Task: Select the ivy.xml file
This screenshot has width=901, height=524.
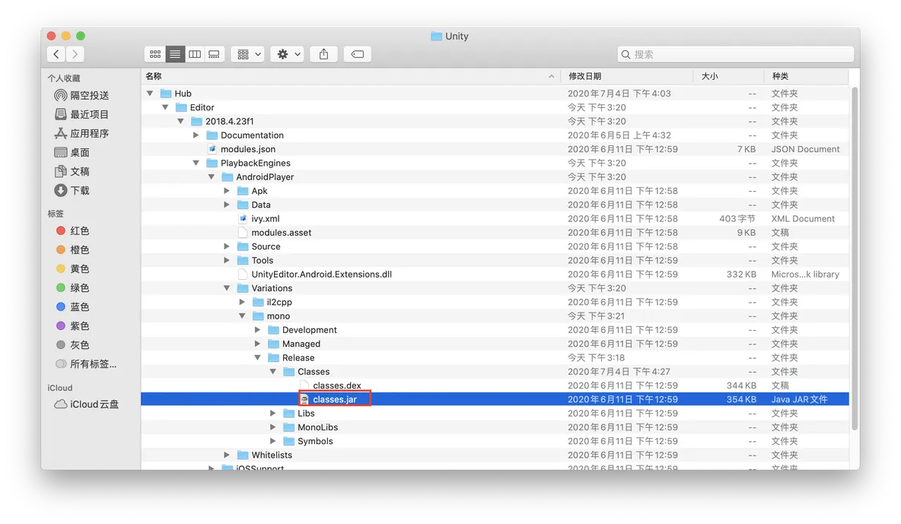Action: (x=495, y=218)
